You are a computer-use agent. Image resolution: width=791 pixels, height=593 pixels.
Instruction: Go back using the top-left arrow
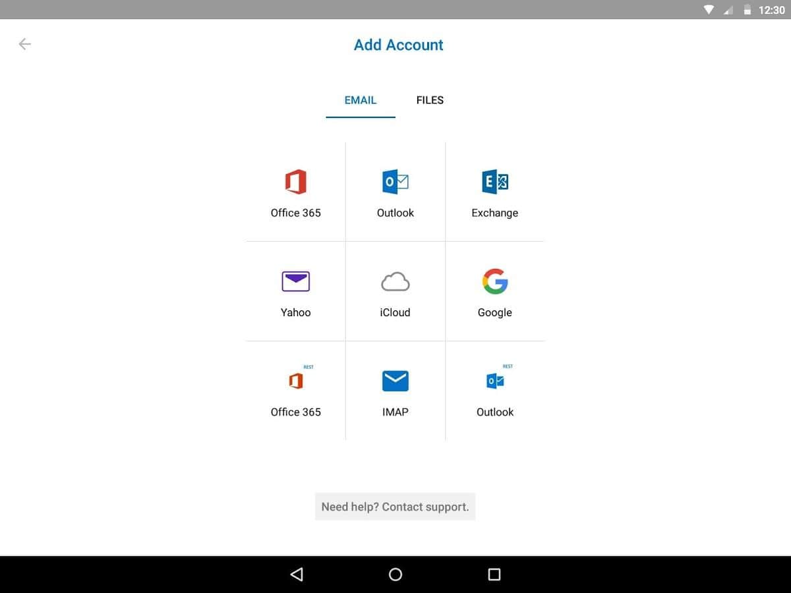(25, 44)
